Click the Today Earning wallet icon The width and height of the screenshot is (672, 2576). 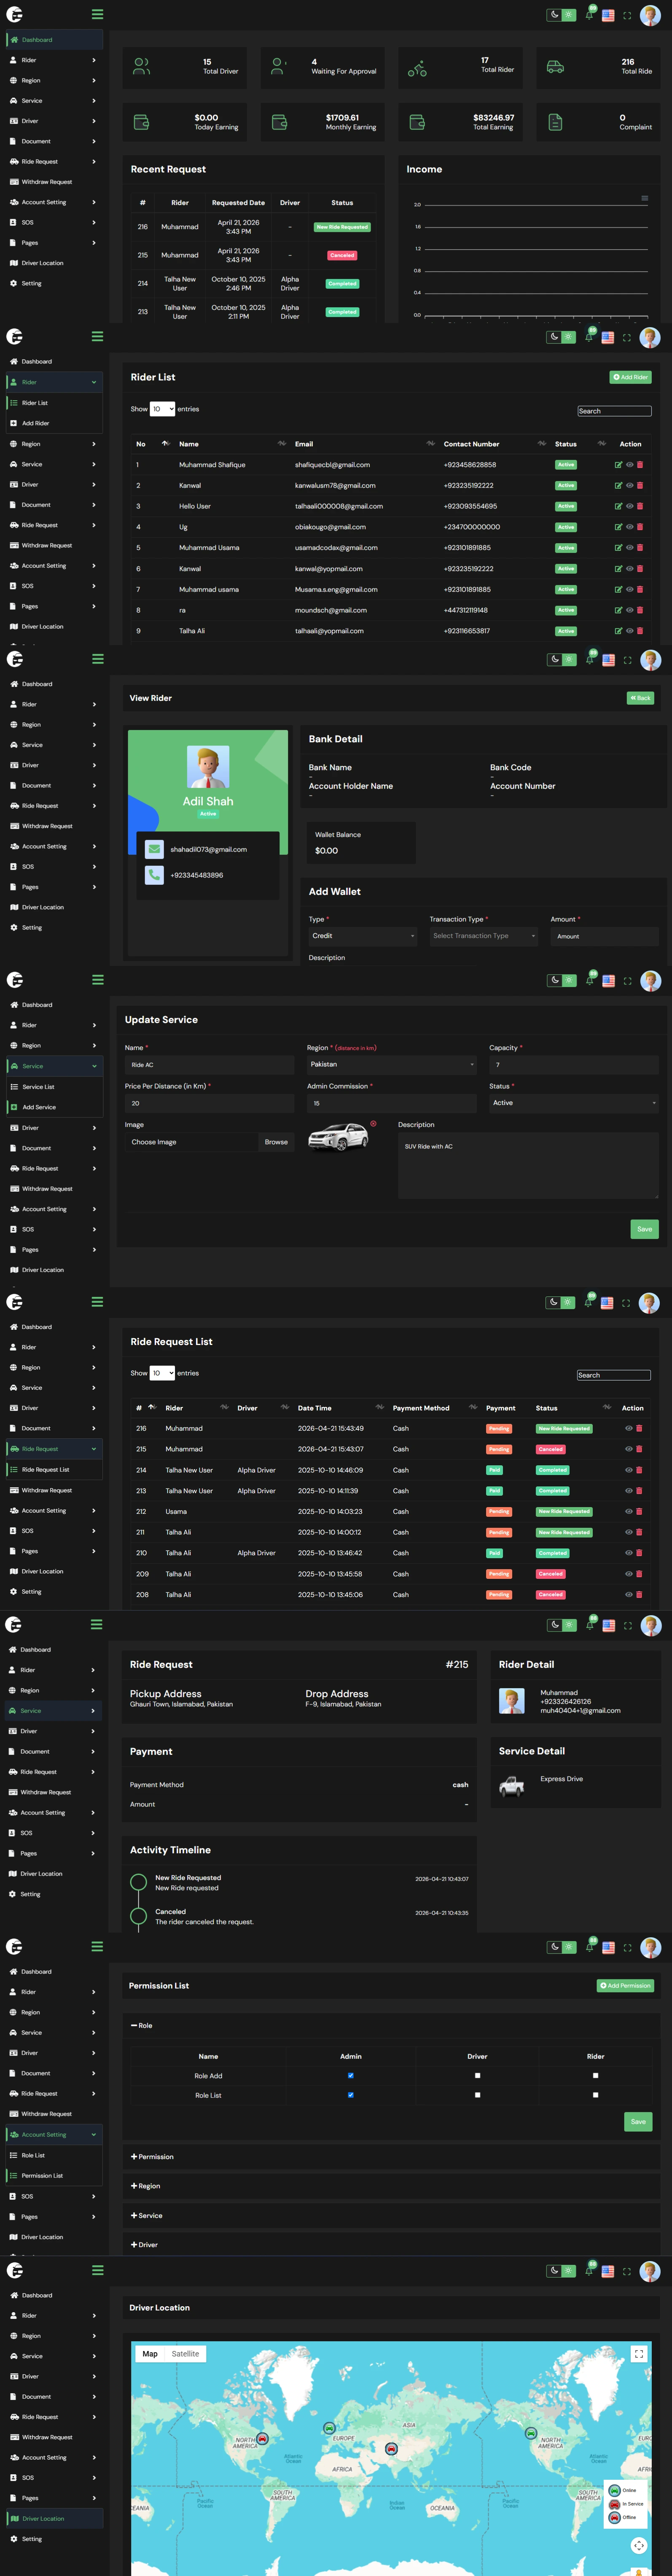click(x=142, y=122)
